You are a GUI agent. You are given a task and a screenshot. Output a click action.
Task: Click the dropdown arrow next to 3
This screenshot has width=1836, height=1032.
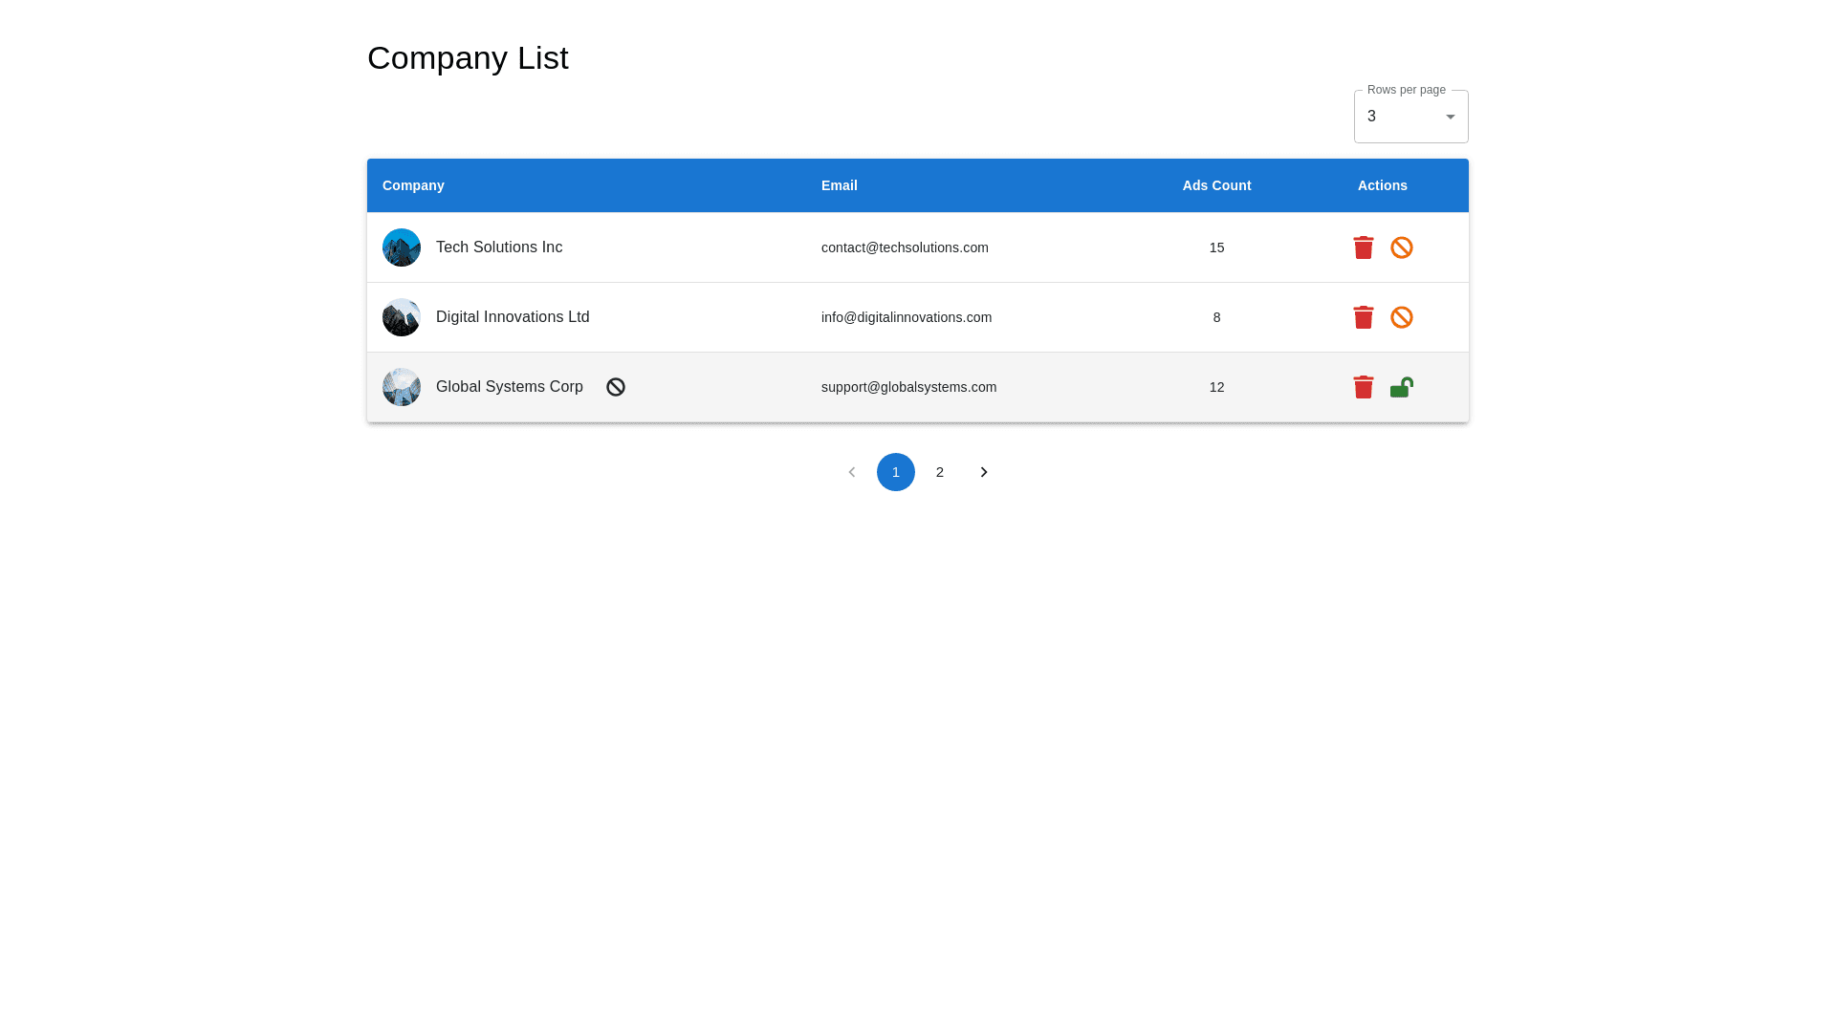click(1450, 117)
